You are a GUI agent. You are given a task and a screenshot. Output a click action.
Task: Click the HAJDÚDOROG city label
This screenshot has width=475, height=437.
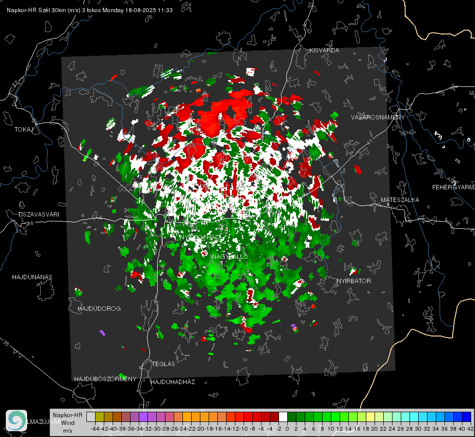point(99,308)
